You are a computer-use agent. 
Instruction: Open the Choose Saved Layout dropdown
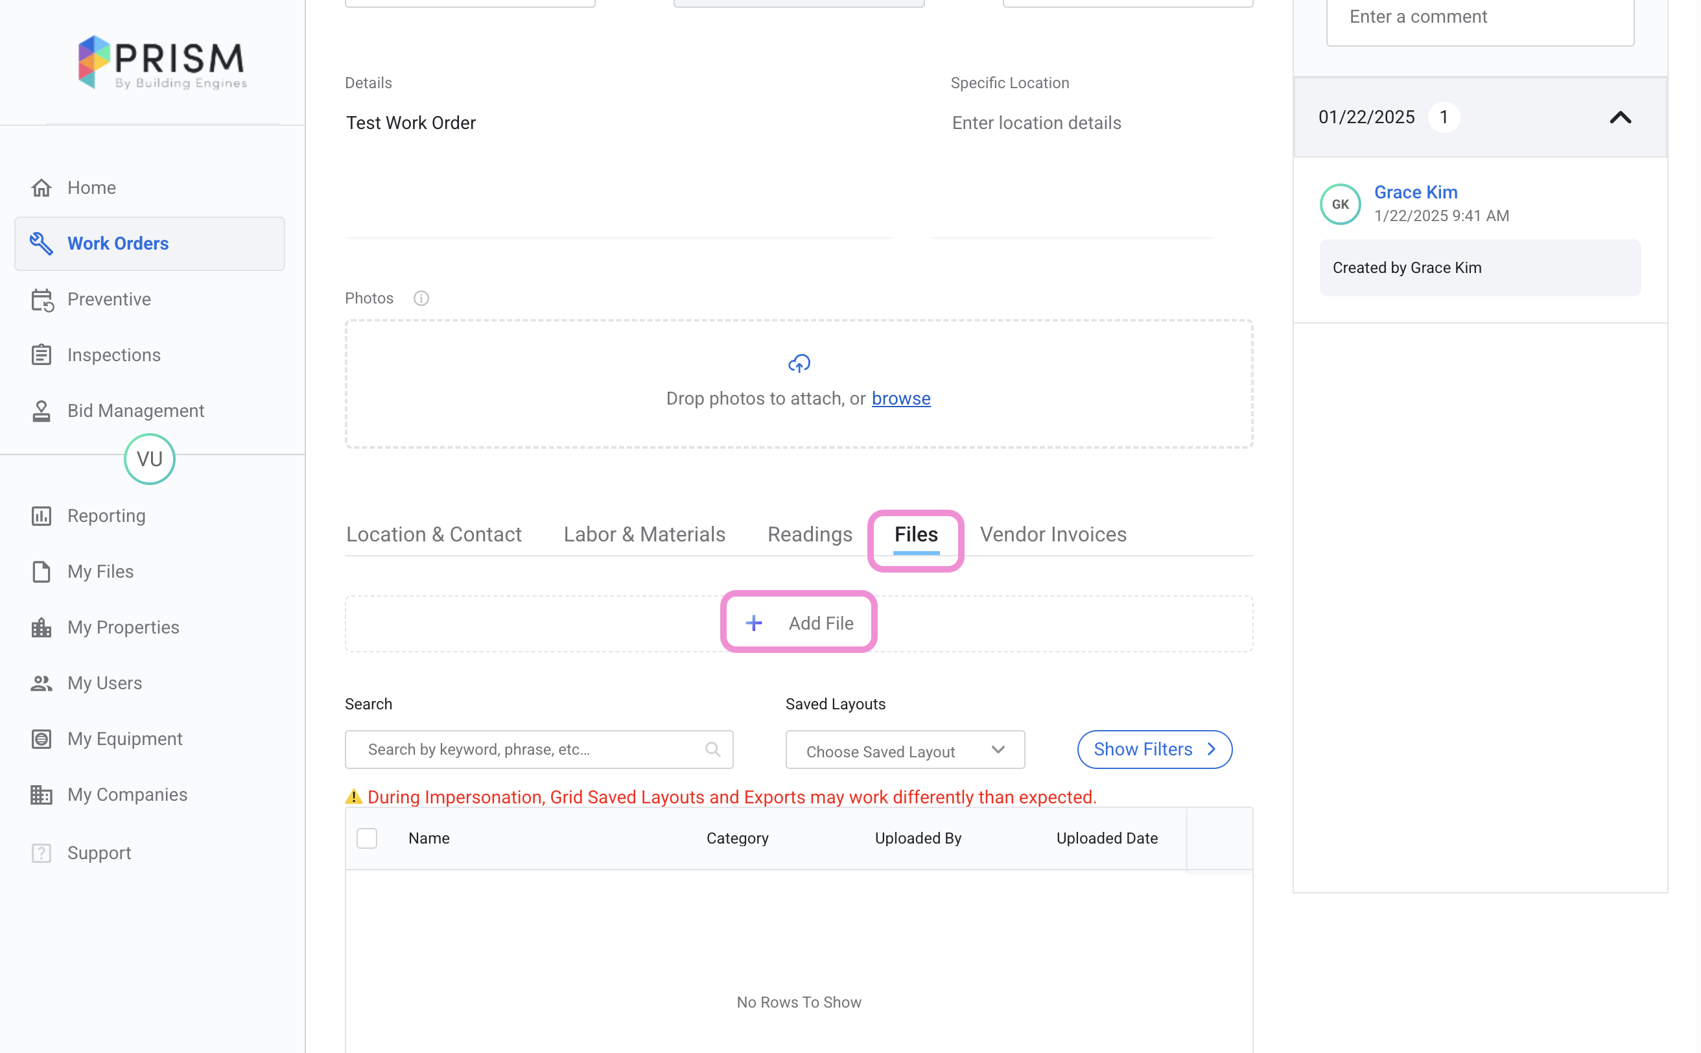click(x=904, y=751)
